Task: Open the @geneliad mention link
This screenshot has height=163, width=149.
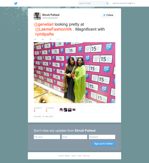Action: [x=44, y=24]
